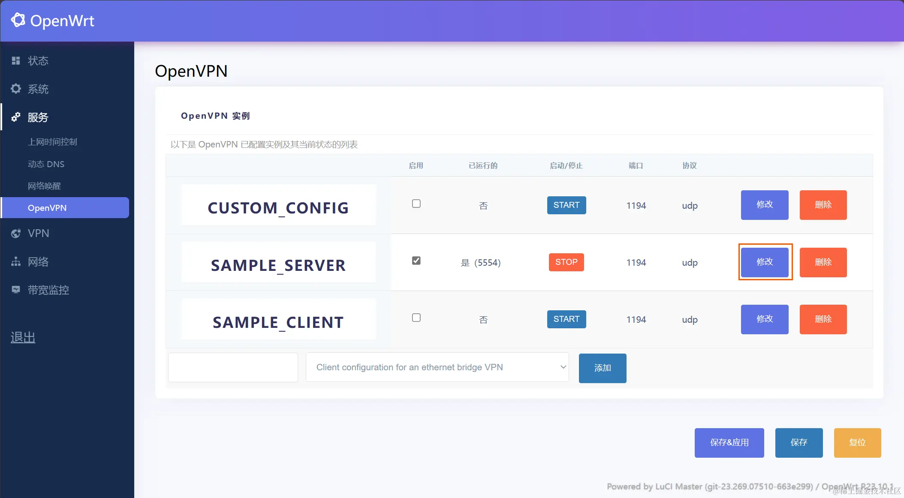The width and height of the screenshot is (904, 498).
Task: Click the 保存&应用 button
Action: point(729,442)
